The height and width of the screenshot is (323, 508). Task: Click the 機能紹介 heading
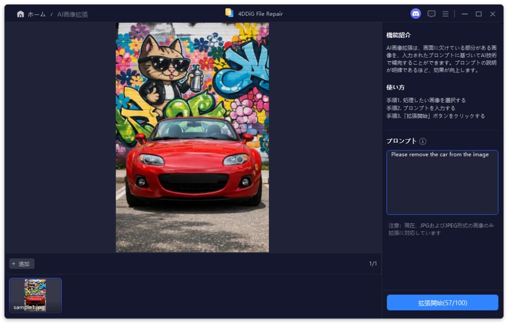[399, 35]
